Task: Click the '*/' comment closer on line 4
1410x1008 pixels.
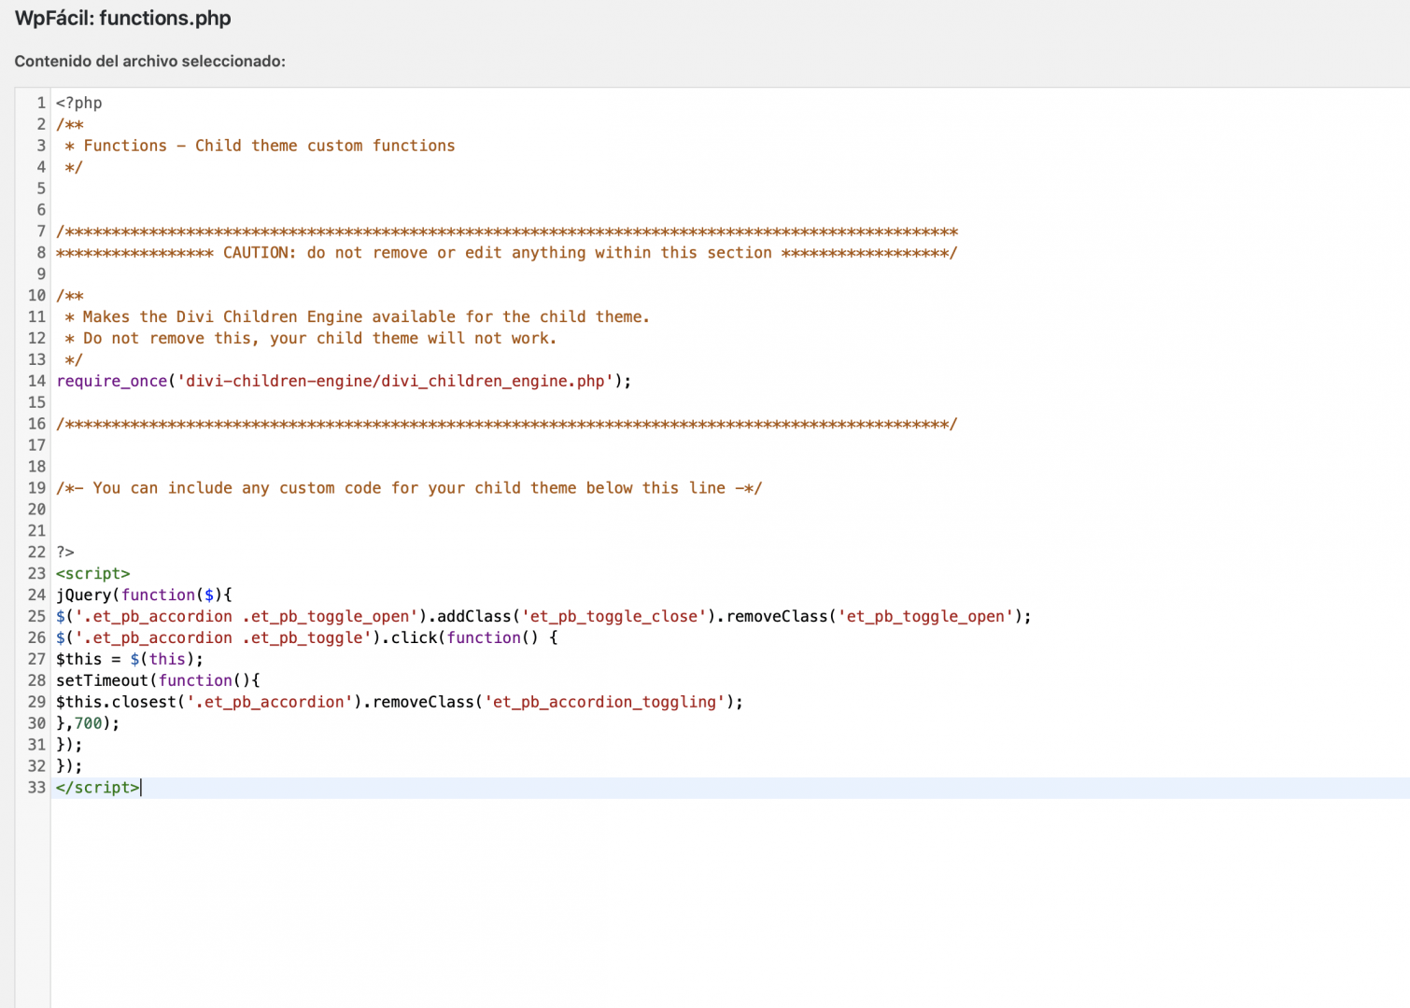Action: [x=74, y=167]
